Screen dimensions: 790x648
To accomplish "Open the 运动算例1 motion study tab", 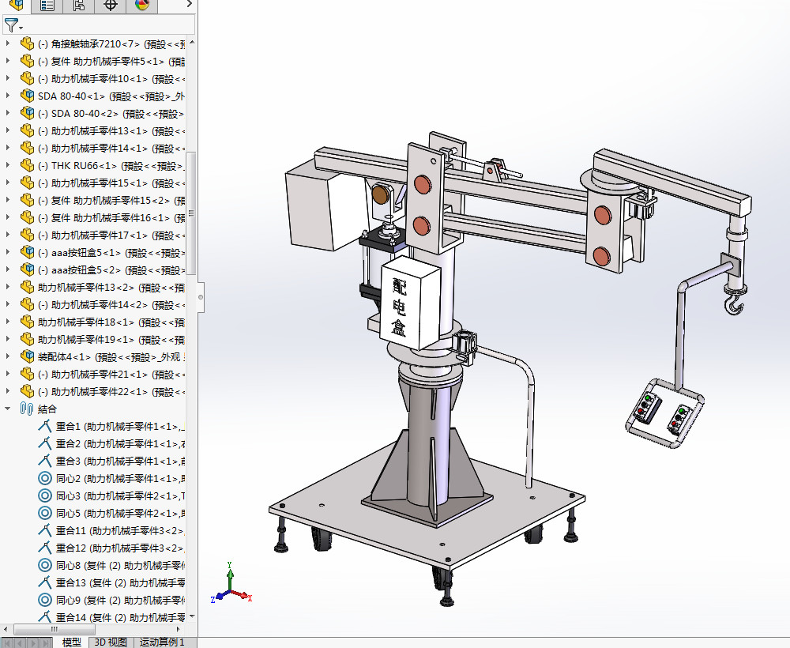I will [x=162, y=642].
